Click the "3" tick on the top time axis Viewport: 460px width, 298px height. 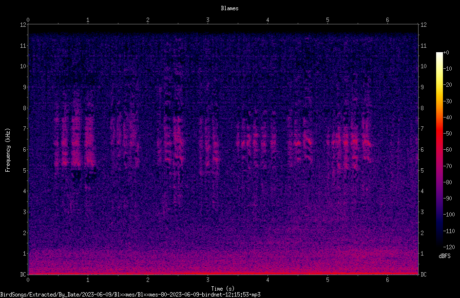click(x=208, y=20)
